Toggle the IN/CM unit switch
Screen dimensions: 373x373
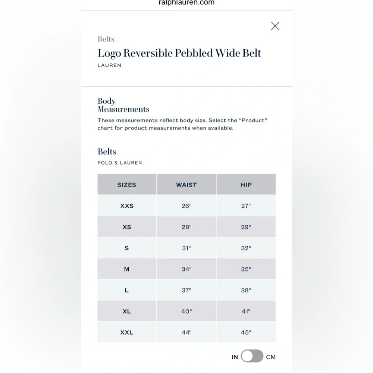(252, 356)
